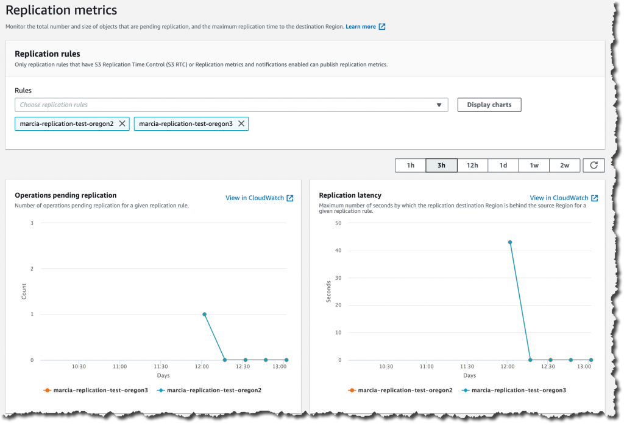
Task: Click the peak data point in Replication latency chart
Action: click(x=510, y=242)
